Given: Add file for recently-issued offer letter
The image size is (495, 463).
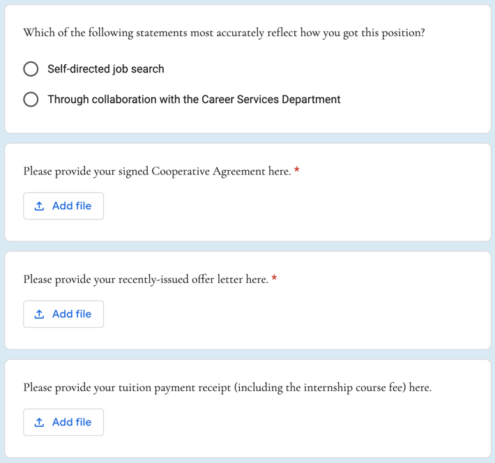Looking at the screenshot, I should [x=63, y=314].
